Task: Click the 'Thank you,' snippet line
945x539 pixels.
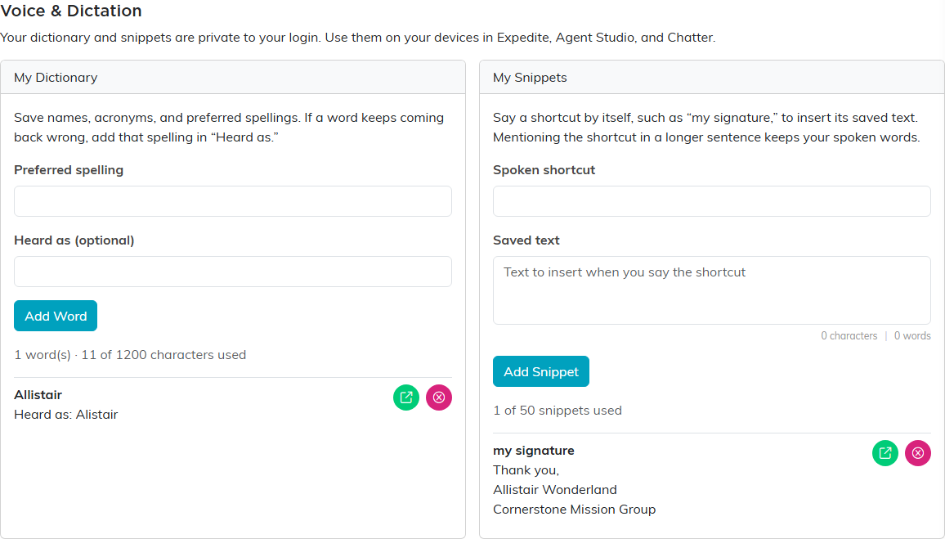Action: (526, 470)
